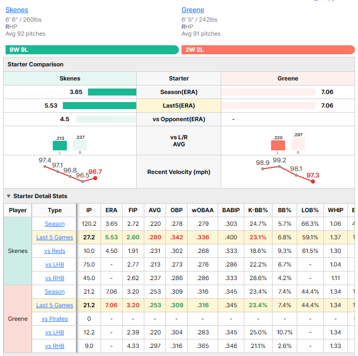Open Skenes Last 5 Games link

coord(55,237)
